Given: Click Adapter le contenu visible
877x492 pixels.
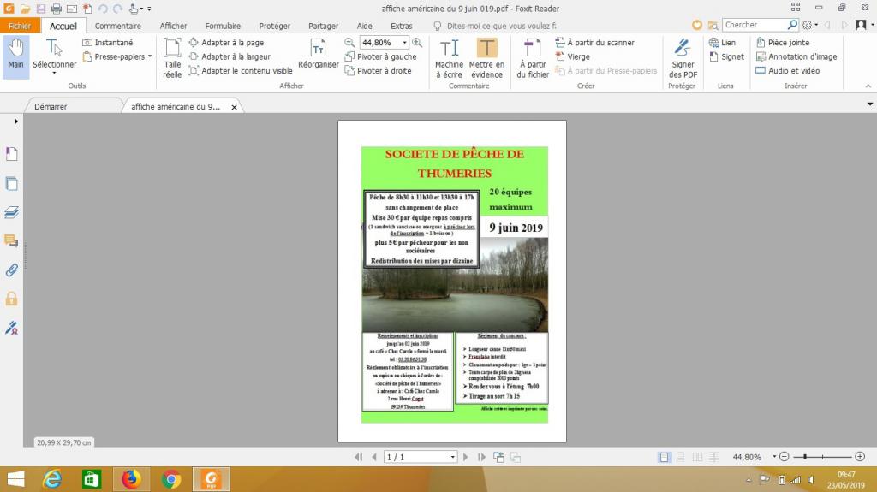Looking at the screenshot, I should pyautogui.click(x=241, y=70).
